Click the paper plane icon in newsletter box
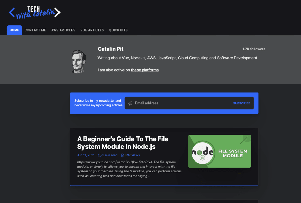The image size is (301, 203). 130,103
